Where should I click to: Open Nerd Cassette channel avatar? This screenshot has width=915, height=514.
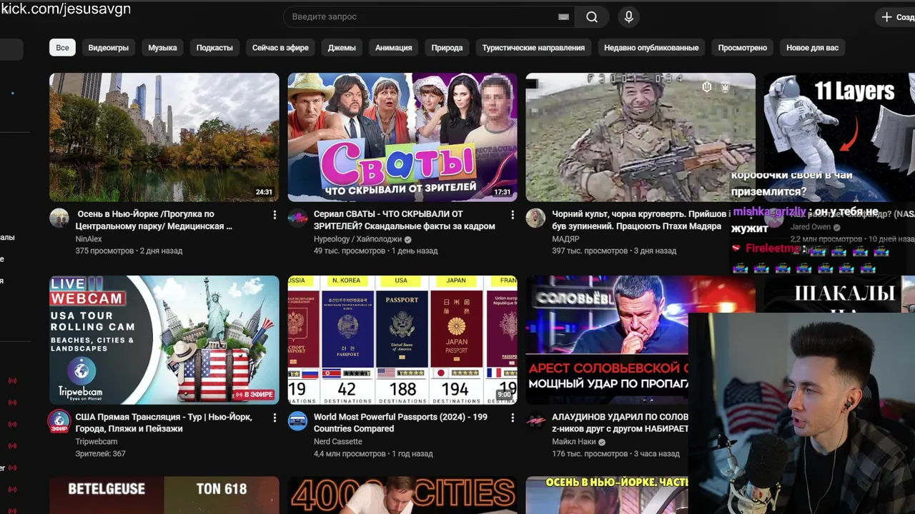tap(297, 420)
